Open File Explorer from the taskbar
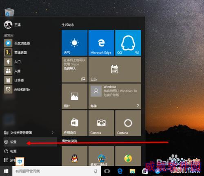This screenshot has height=176, width=204. click(132, 171)
